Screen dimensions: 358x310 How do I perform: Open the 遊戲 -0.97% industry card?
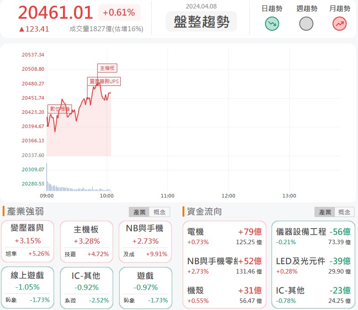pyautogui.click(x=145, y=288)
